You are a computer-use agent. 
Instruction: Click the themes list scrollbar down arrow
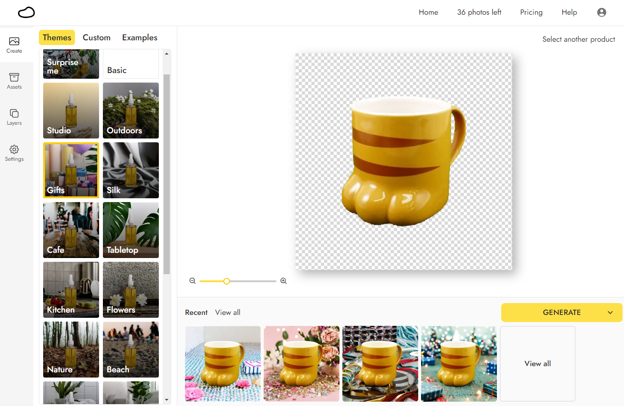[x=166, y=400]
